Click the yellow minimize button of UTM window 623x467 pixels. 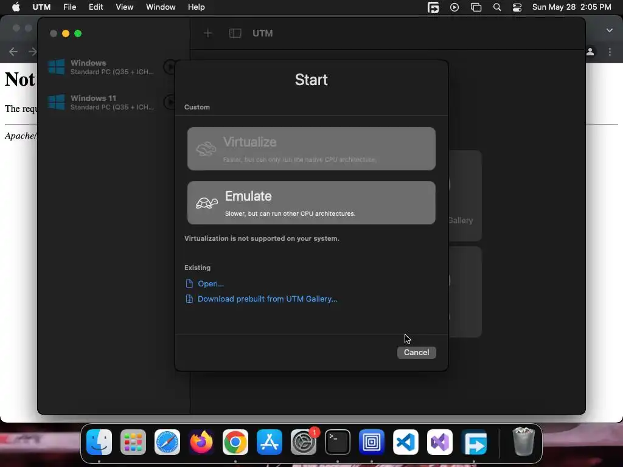pos(66,33)
